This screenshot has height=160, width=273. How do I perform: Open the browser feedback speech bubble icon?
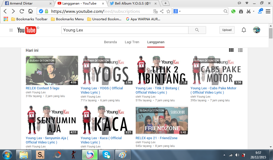(239, 3)
